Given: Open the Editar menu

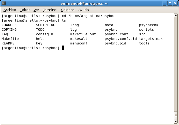Looking at the screenshot, I should click(25, 10).
